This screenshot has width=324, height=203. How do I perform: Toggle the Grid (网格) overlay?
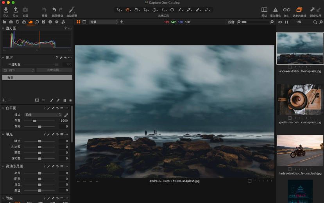264,10
